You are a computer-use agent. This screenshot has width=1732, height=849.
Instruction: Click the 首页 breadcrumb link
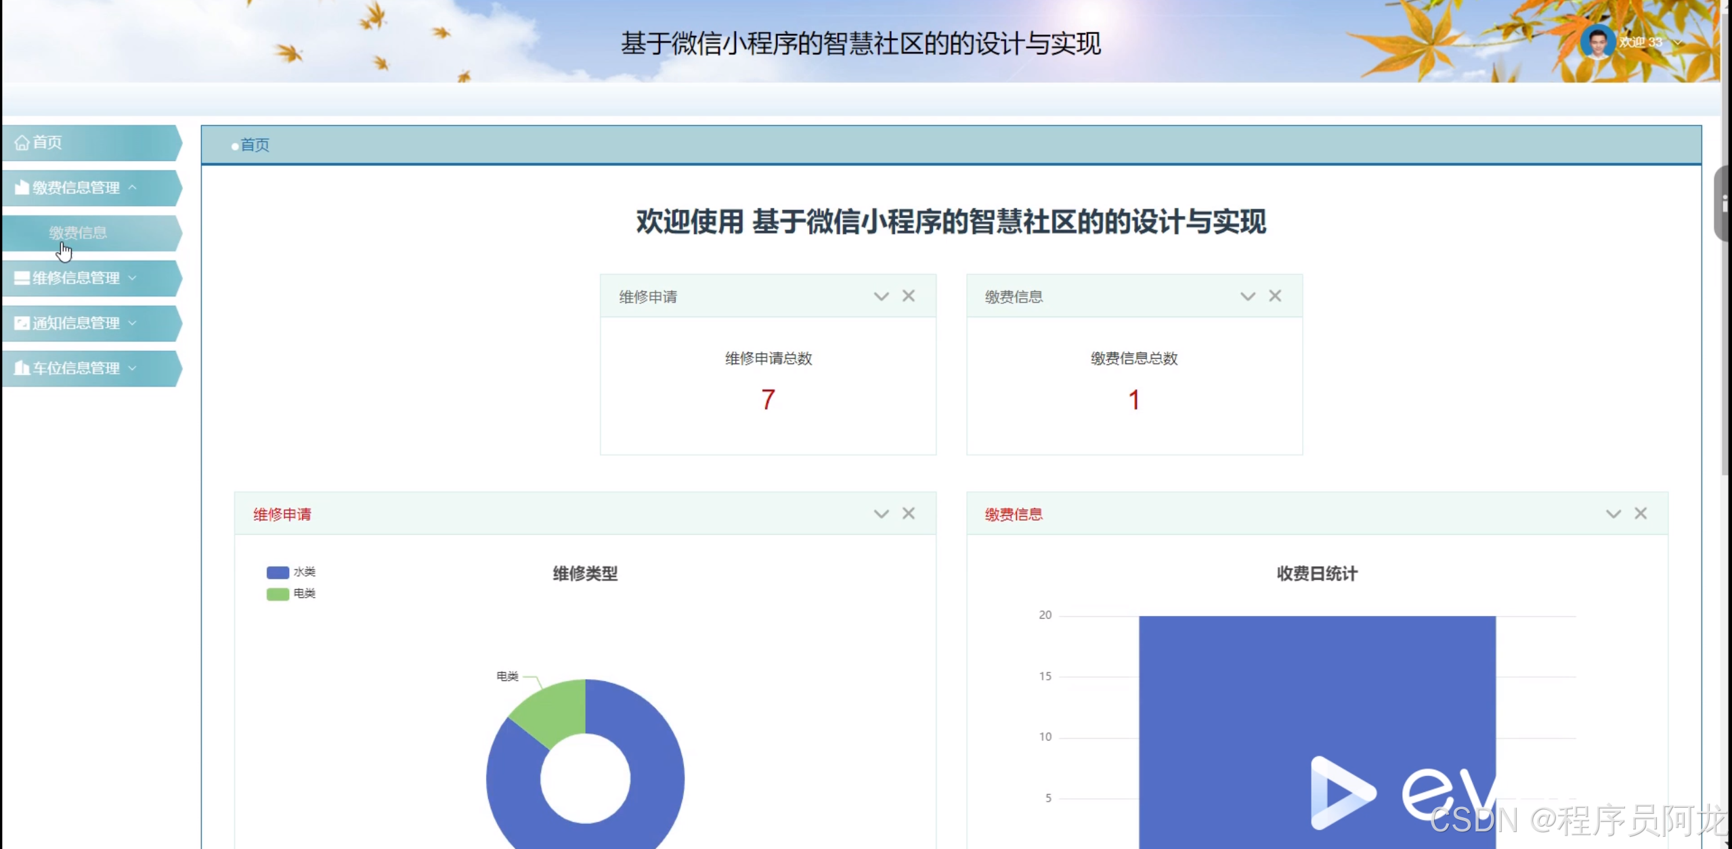pyautogui.click(x=255, y=145)
